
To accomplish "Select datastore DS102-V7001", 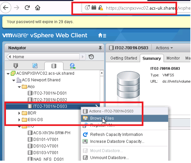I will pyautogui.click(x=46, y=146).
